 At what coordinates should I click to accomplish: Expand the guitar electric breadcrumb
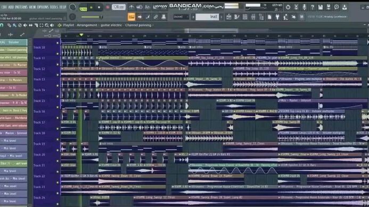(111, 25)
